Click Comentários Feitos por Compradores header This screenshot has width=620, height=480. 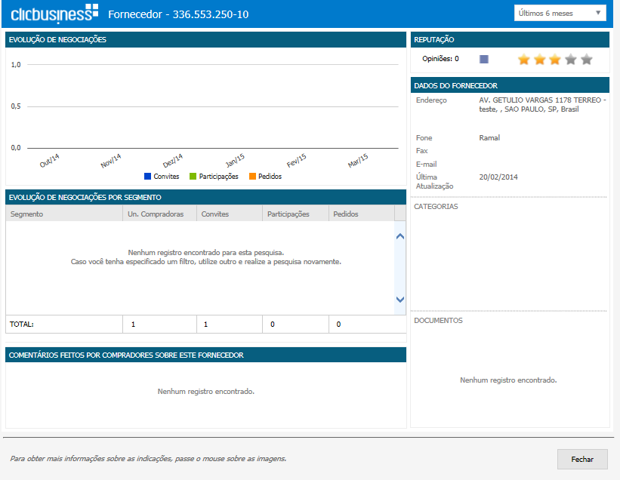click(205, 355)
